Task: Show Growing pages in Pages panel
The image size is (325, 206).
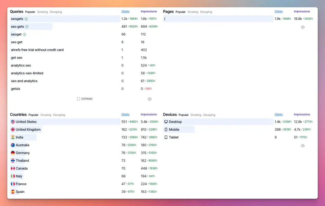Action: click(193, 12)
